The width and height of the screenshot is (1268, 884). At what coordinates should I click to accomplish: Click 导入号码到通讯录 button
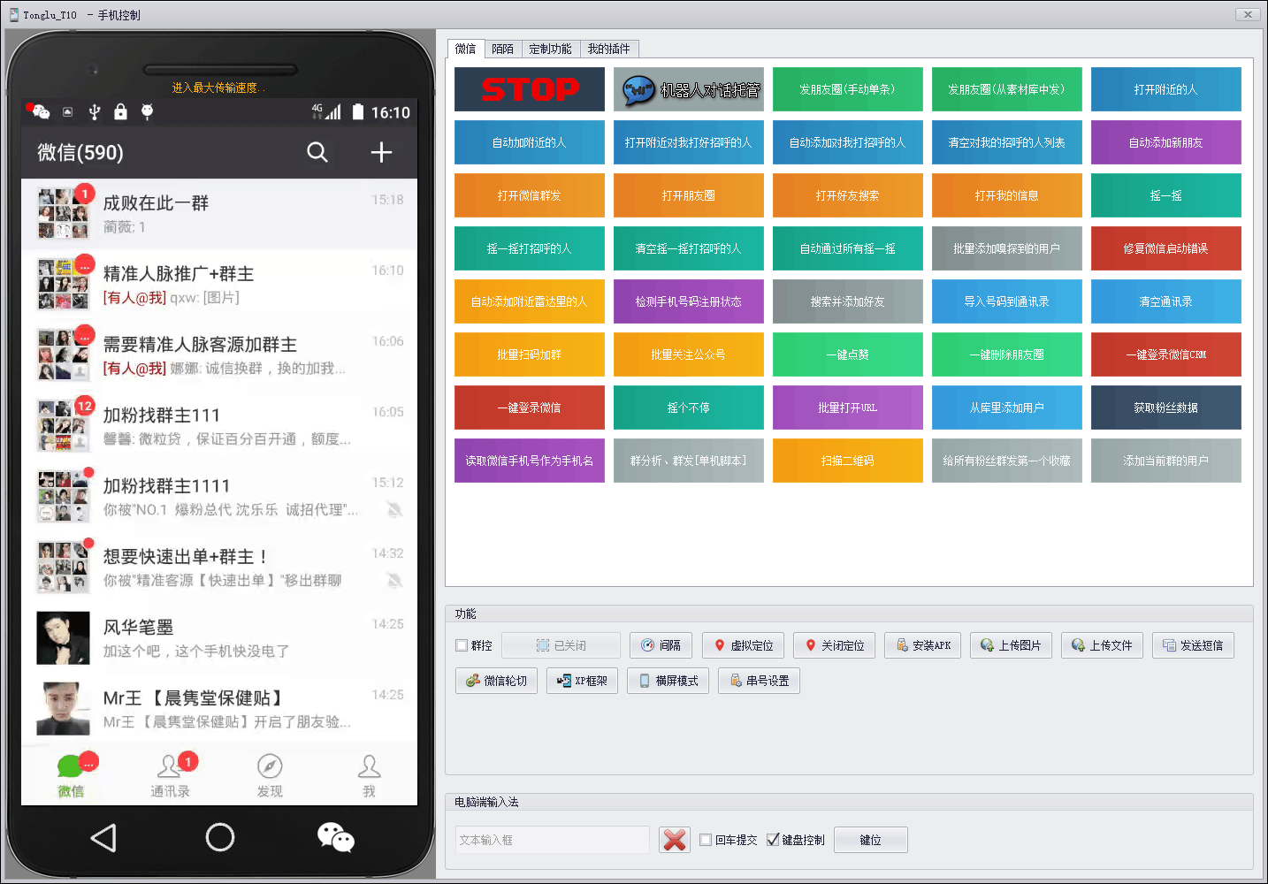1007,301
